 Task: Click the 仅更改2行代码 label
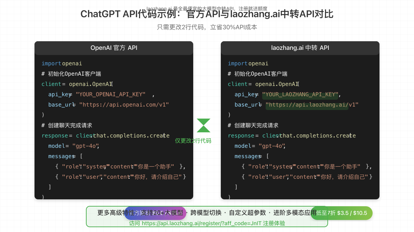193,141
